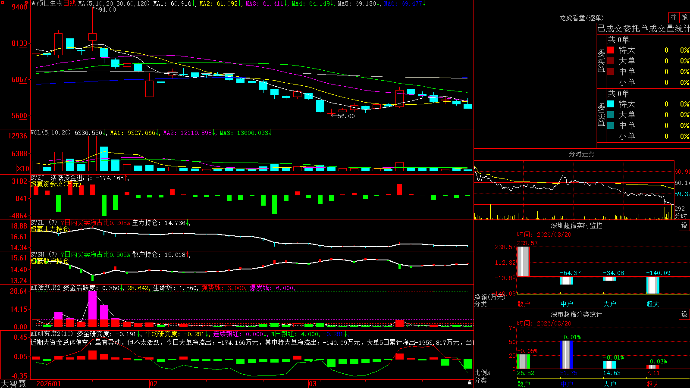The image size is (690, 388).
Task: Open 设 settings for 深市超赢分类统计
Action: [x=684, y=314]
